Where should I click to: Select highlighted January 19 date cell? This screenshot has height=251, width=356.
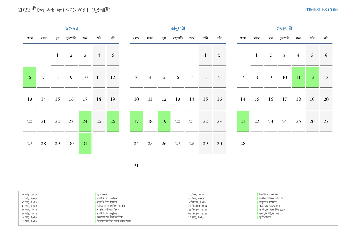[164, 121]
